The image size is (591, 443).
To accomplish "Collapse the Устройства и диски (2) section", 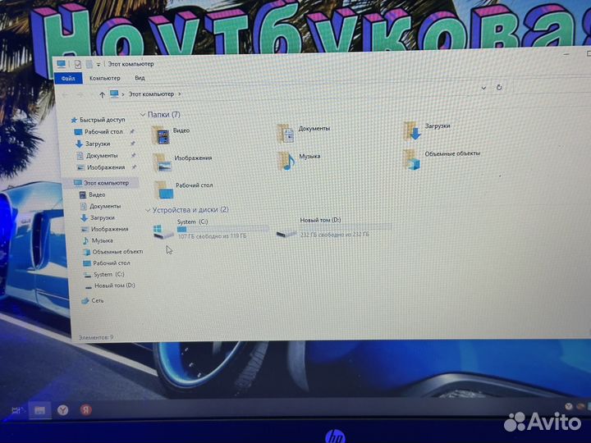I will click(x=148, y=210).
